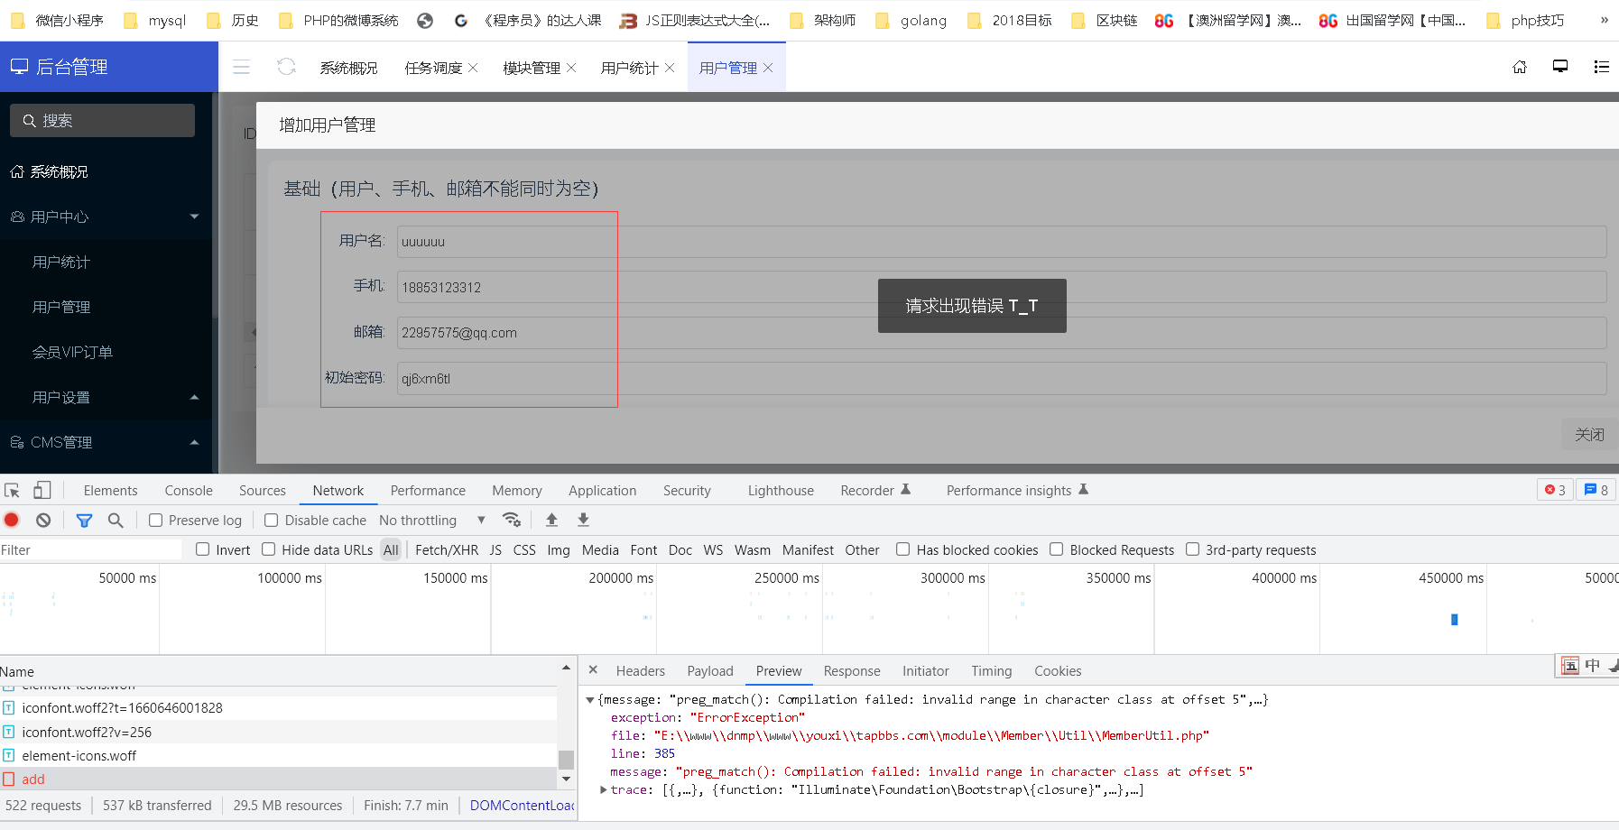This screenshot has width=1619, height=830.
Task: Open the Payload tab
Action: 710,670
